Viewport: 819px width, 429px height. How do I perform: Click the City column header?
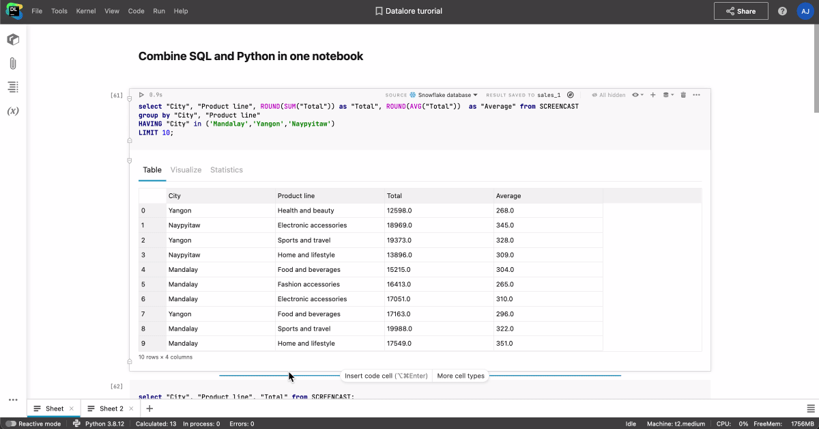220,196
